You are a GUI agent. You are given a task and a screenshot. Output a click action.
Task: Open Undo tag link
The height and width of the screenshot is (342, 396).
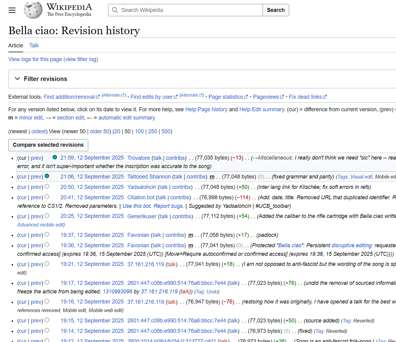tap(212, 292)
